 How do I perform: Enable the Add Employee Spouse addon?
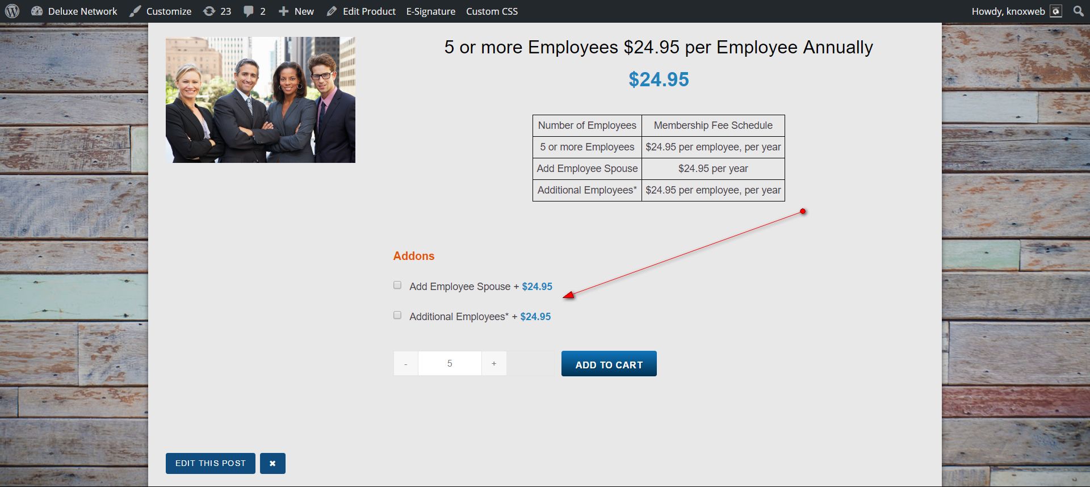pos(397,286)
